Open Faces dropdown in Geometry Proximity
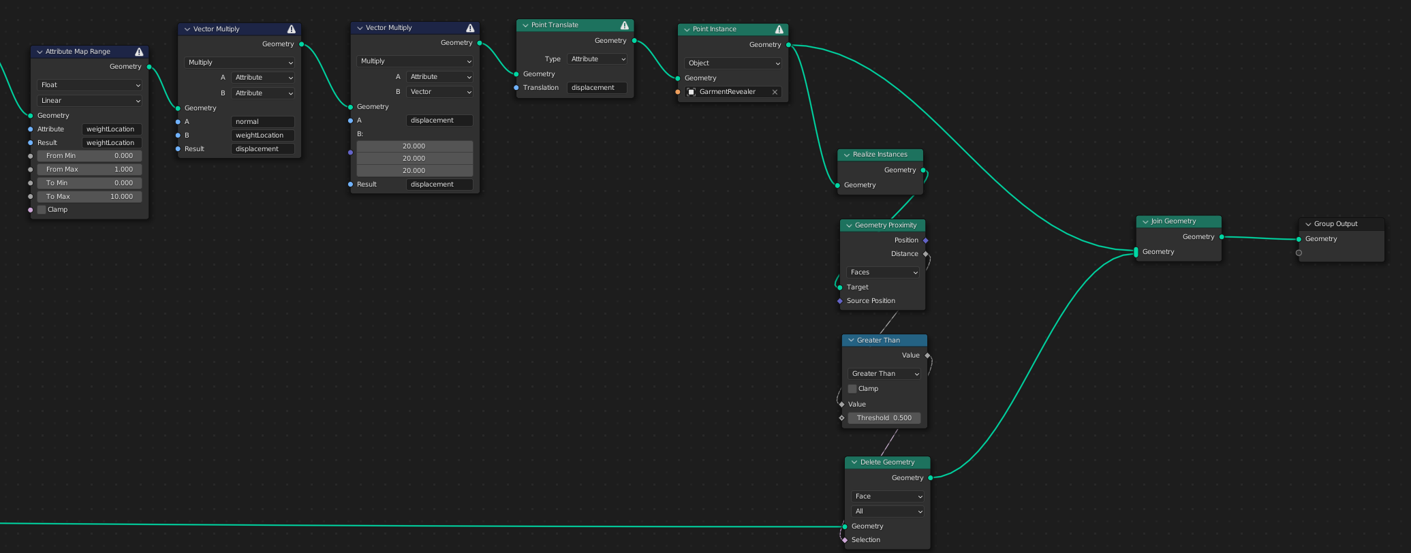The image size is (1411, 553). click(883, 272)
